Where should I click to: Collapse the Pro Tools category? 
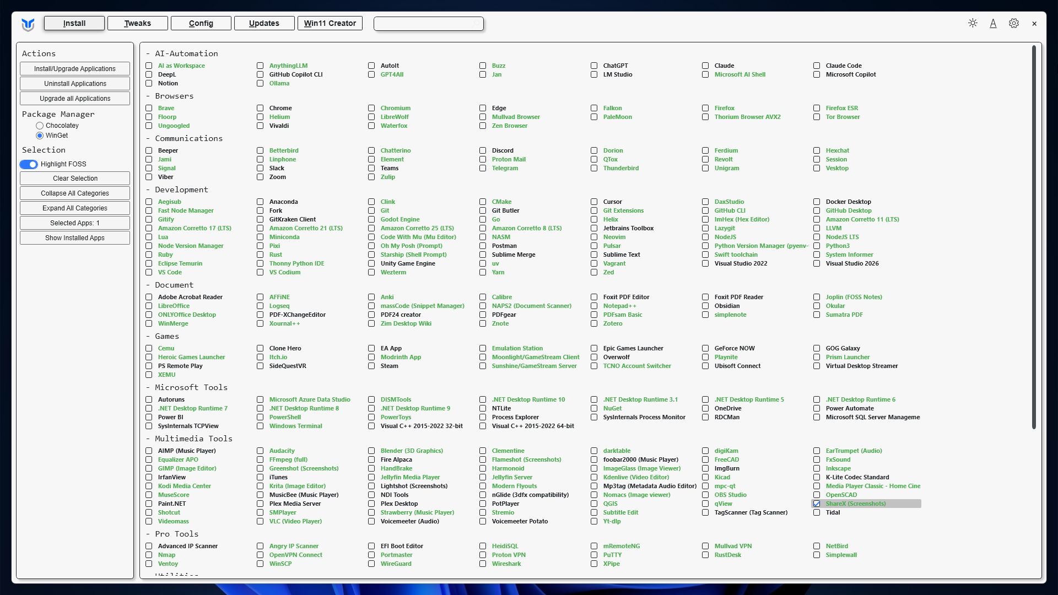point(172,534)
